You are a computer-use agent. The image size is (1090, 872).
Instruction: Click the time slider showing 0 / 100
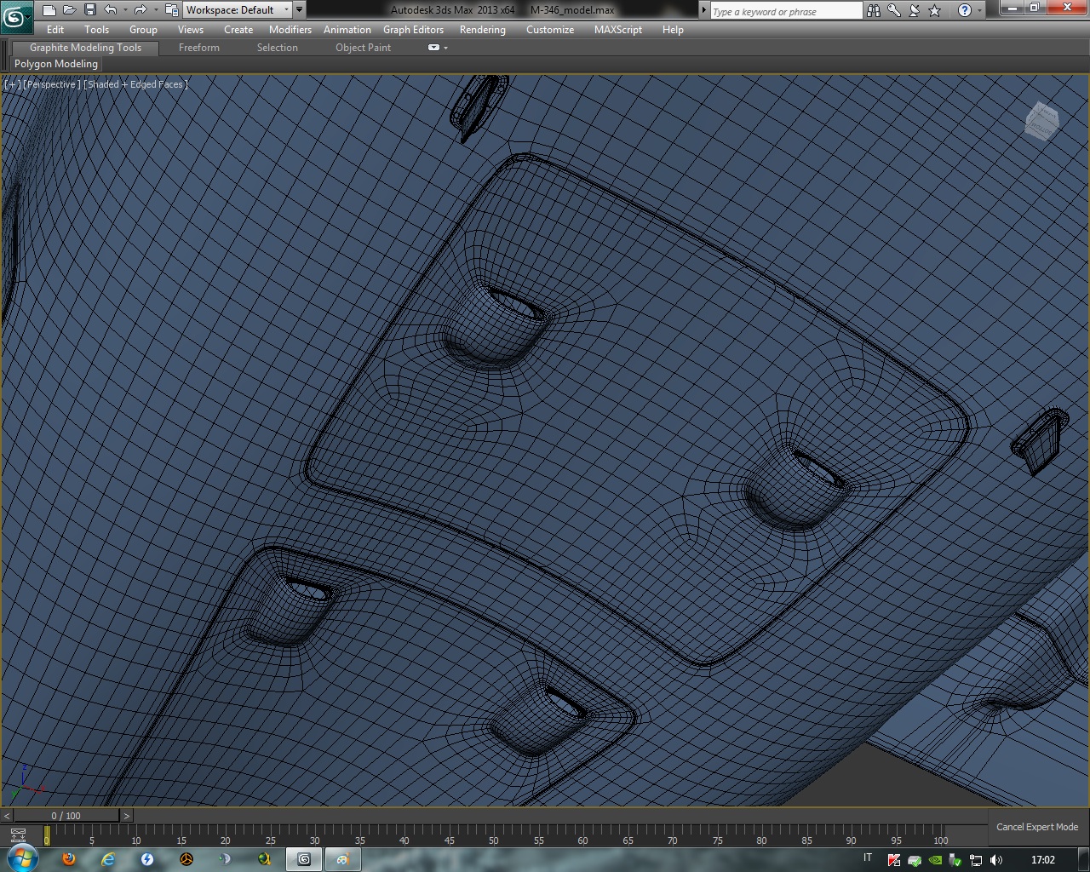click(x=66, y=816)
